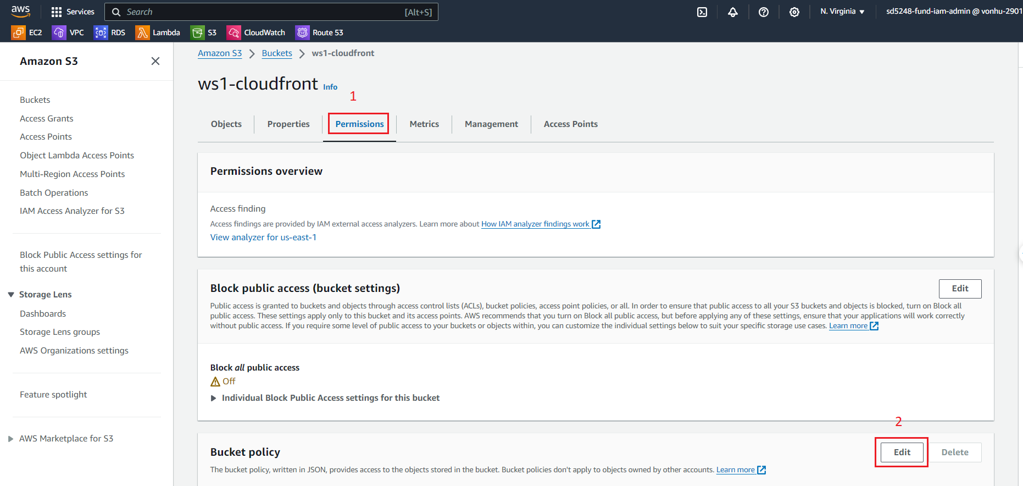Image resolution: width=1023 pixels, height=486 pixels.
Task: Open CloudWatch service shortcut icon
Action: point(234,33)
